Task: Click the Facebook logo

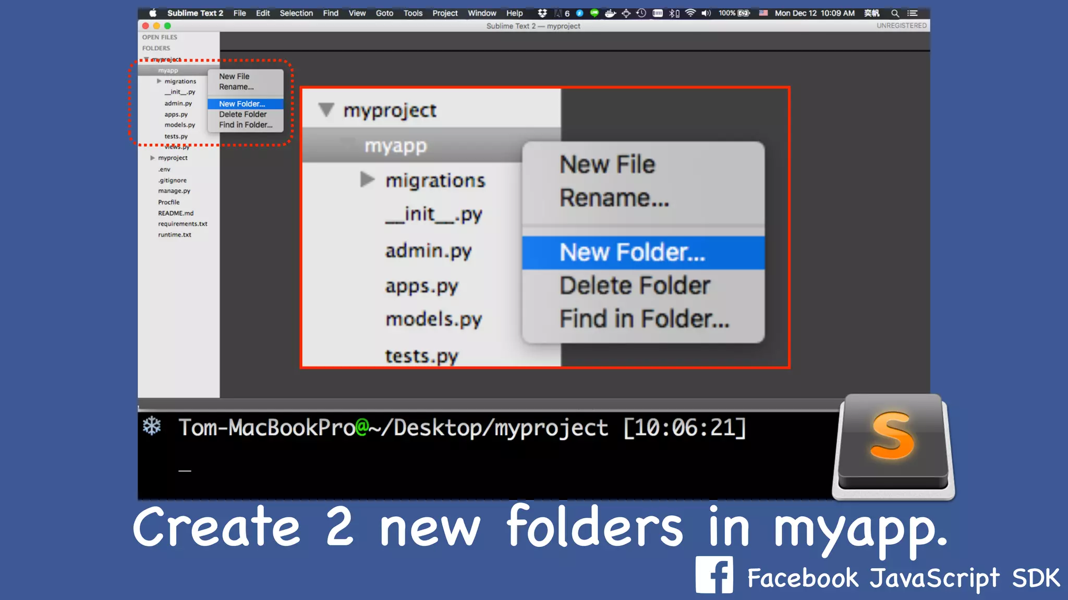Action: [x=714, y=574]
